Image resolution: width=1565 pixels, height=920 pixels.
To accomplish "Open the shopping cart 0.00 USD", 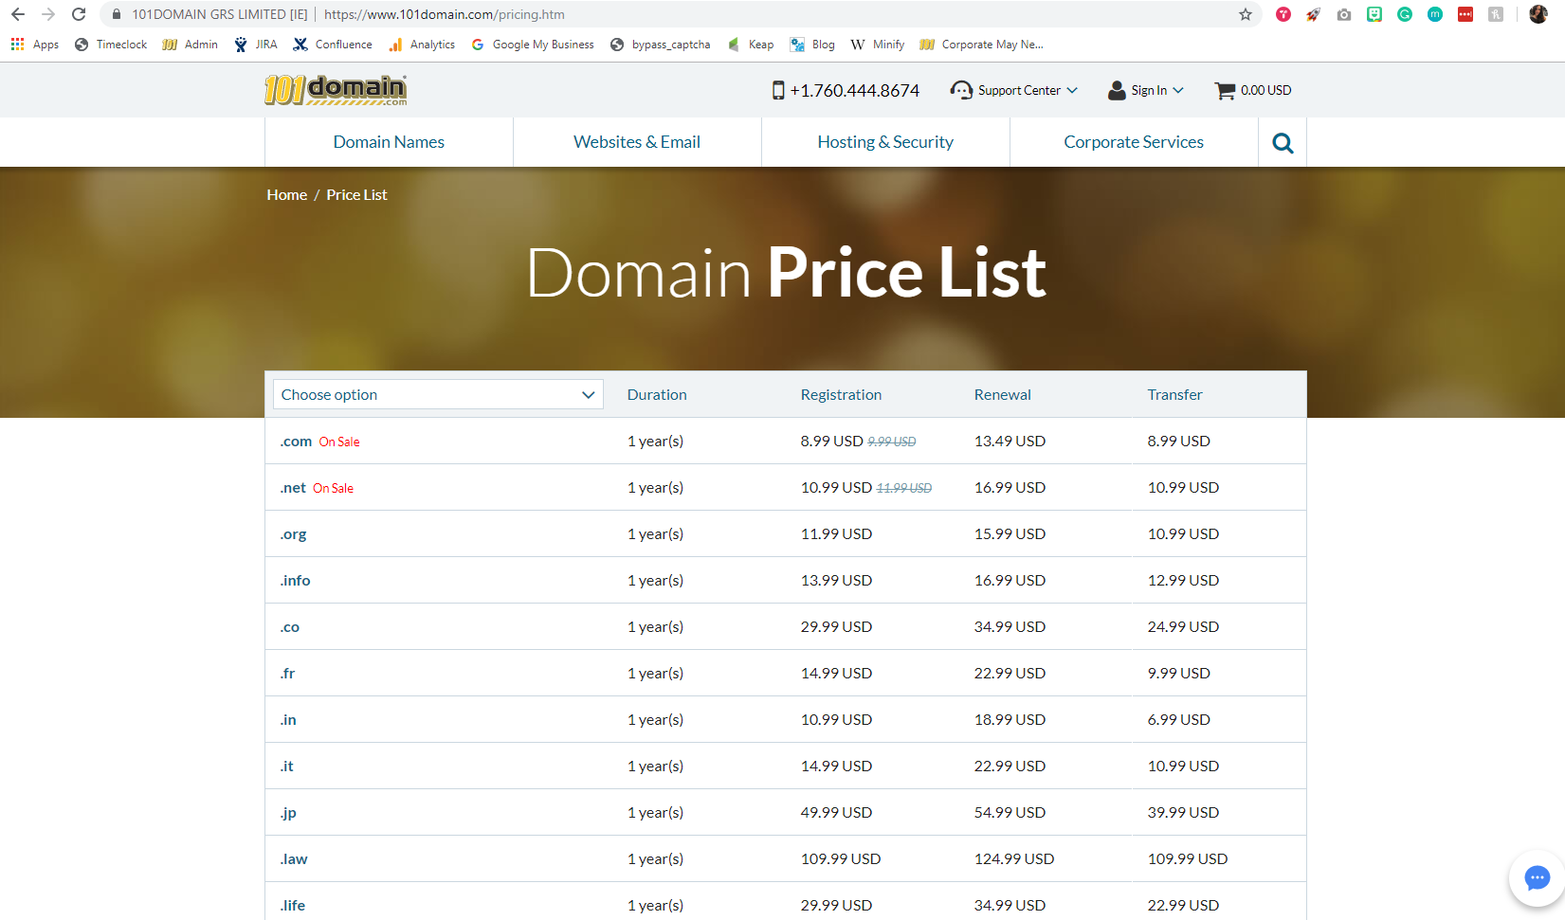I will (x=1253, y=90).
